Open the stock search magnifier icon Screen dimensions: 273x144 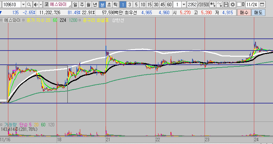(x=30, y=4)
